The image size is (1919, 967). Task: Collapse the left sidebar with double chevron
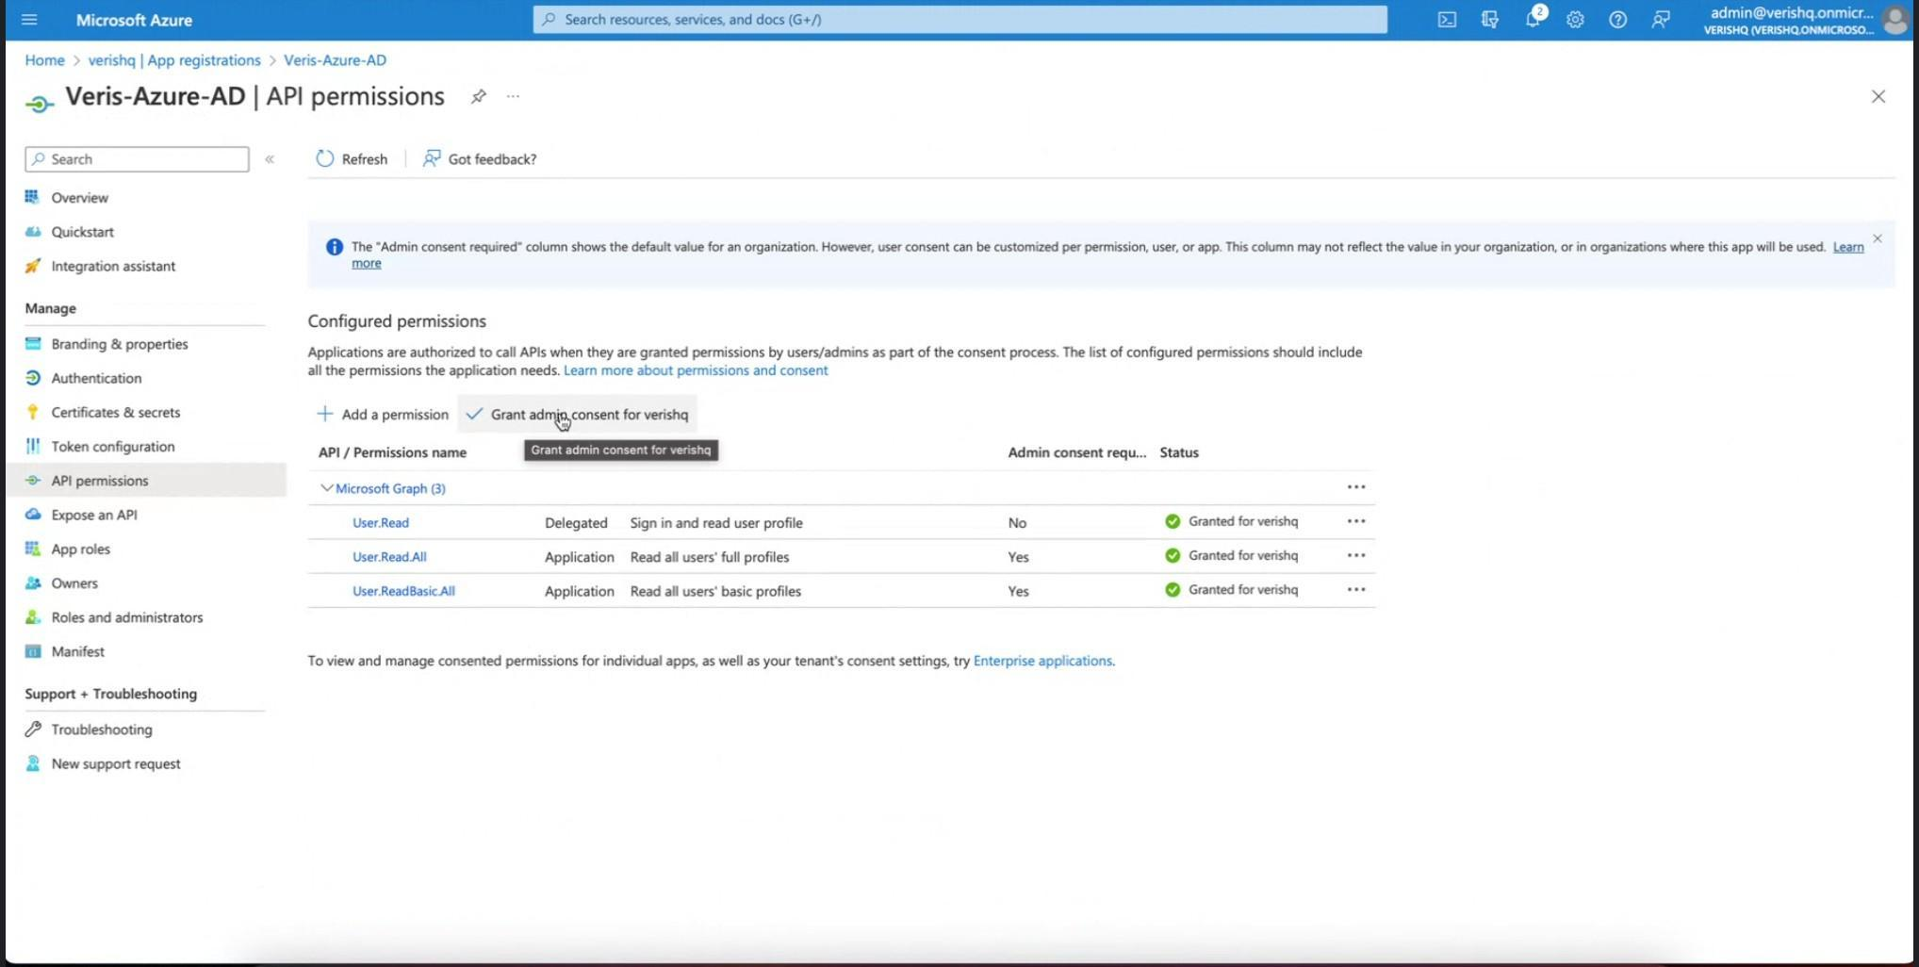pyautogui.click(x=270, y=159)
